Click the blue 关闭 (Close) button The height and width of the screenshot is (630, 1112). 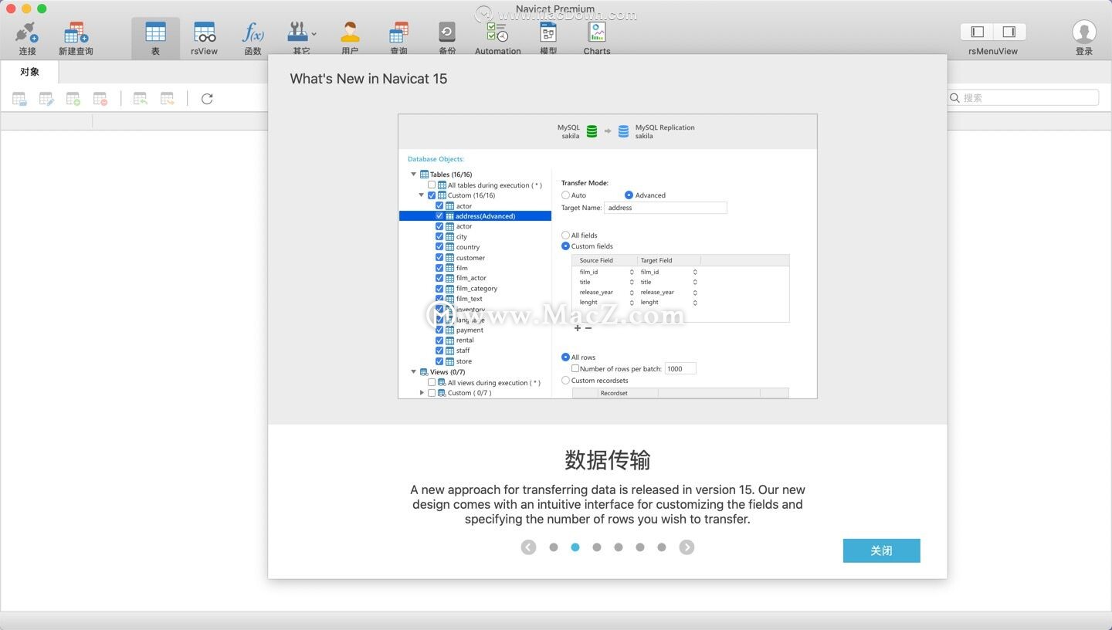pyautogui.click(x=881, y=550)
